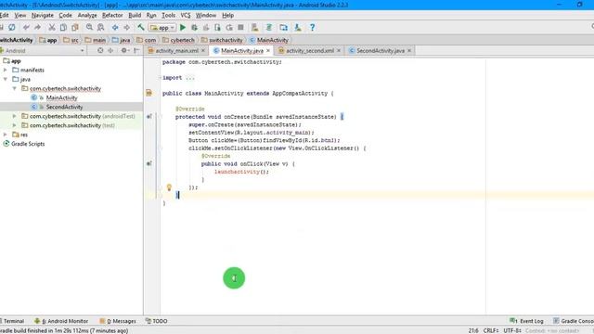Screen dimensions: 594x334
Task: Open the TODO tool window
Action: coord(157,321)
